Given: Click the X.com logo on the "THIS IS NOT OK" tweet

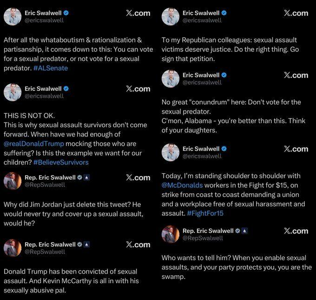Looking at the screenshot, I should [138, 89].
